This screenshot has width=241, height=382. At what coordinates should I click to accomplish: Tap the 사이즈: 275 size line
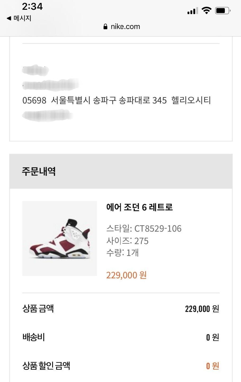(x=127, y=241)
